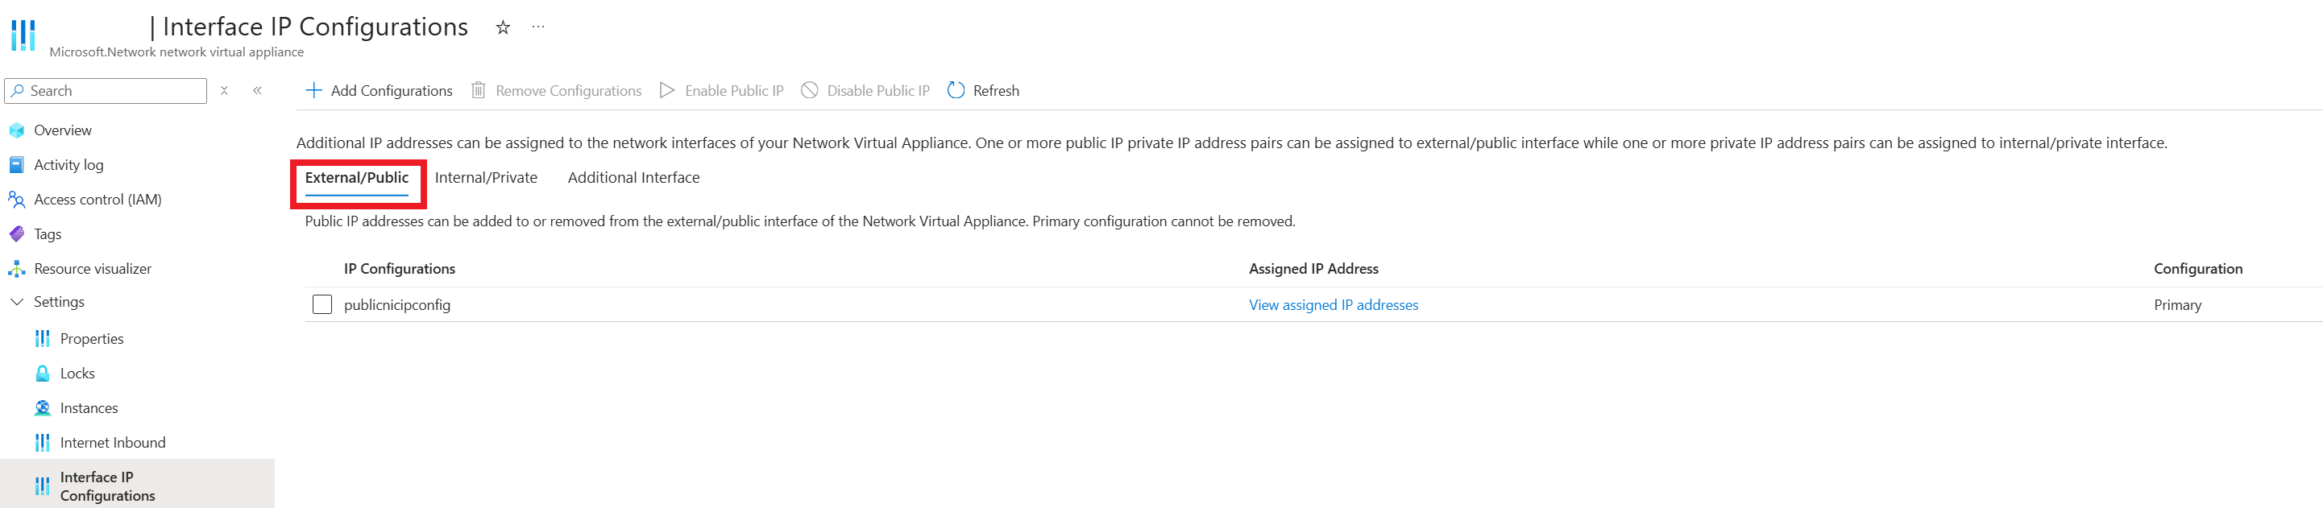The height and width of the screenshot is (508, 2323).
Task: Open Resource visualizer in sidebar
Action: [92, 270]
